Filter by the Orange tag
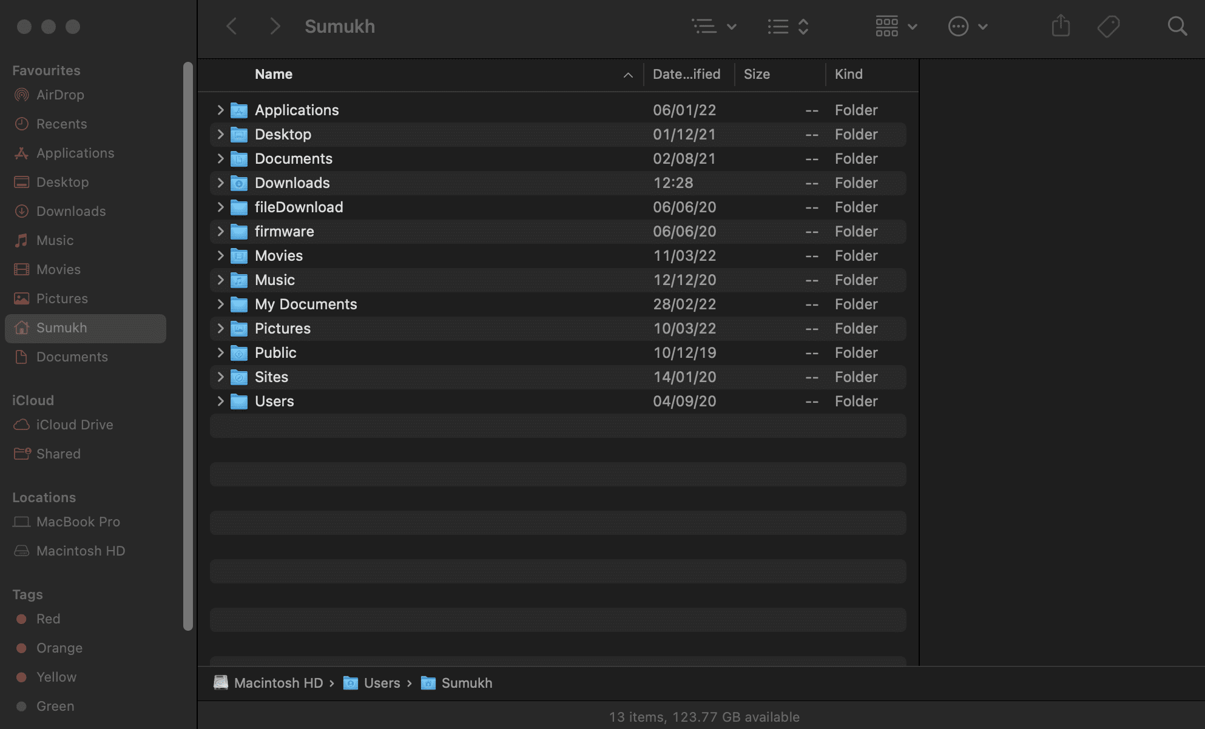Image resolution: width=1205 pixels, height=729 pixels. coord(86,648)
